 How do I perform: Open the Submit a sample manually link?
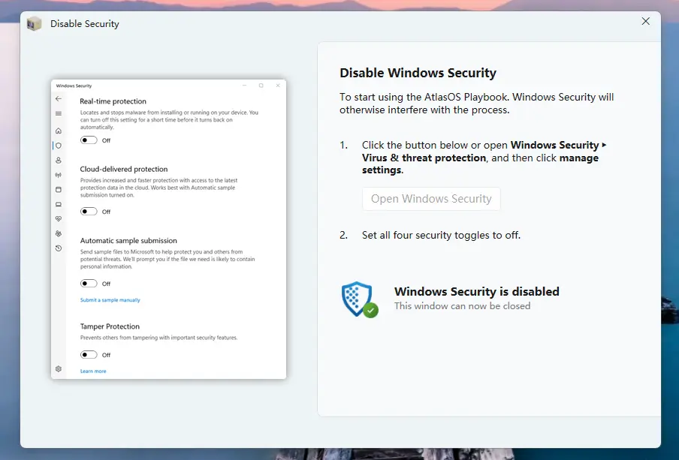coord(110,300)
